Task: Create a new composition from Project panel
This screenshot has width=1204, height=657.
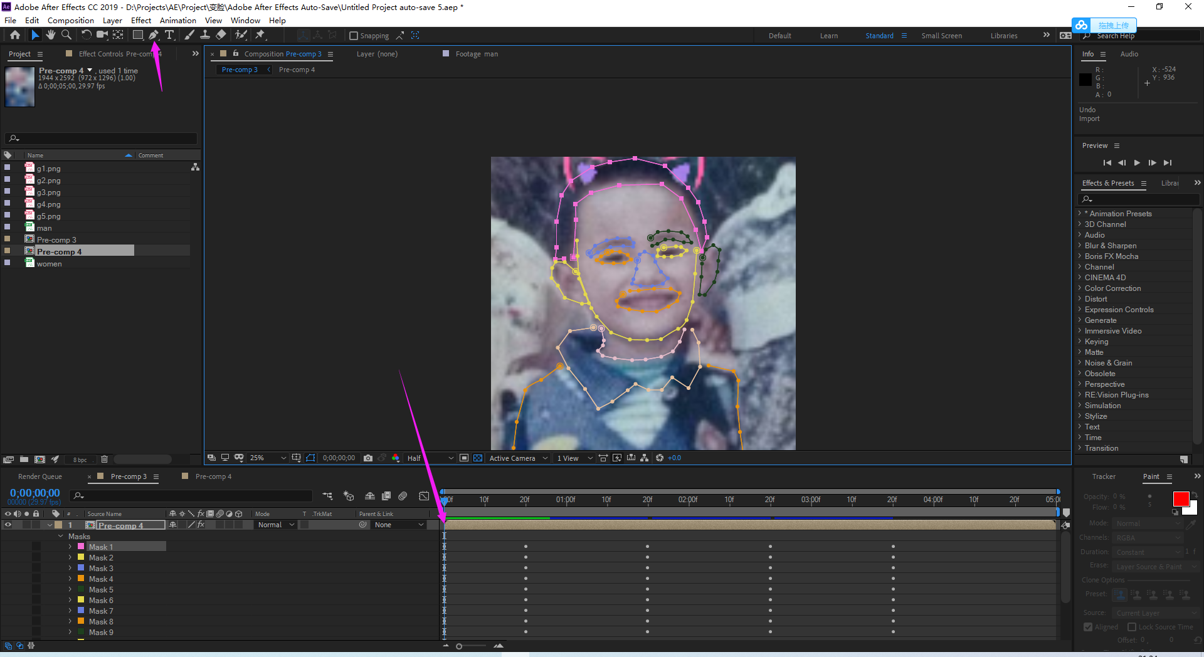Action: [40, 460]
